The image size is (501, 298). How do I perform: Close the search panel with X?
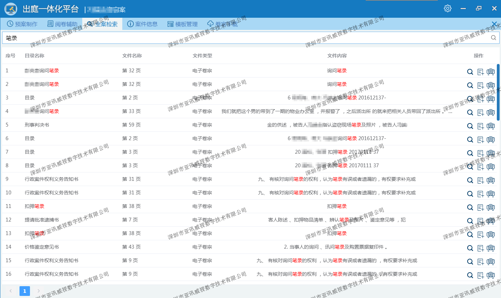click(494, 24)
